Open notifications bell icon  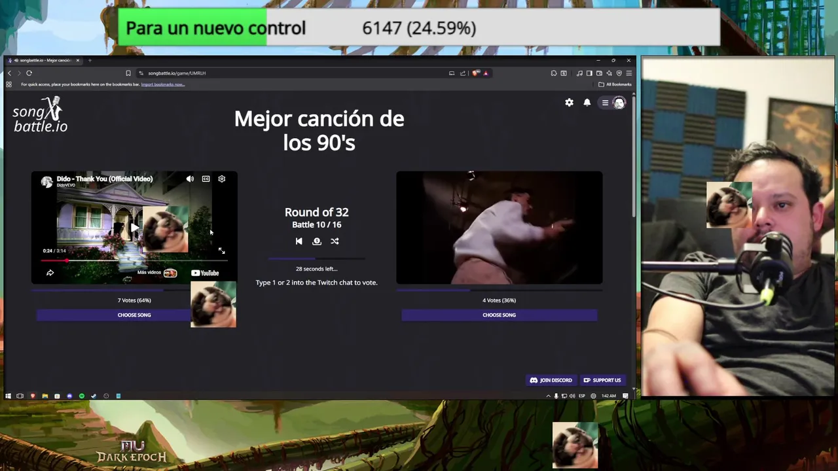(587, 103)
